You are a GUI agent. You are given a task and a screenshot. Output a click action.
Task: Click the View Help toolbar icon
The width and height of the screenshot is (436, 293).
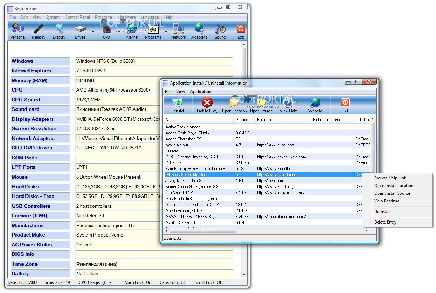click(x=288, y=105)
